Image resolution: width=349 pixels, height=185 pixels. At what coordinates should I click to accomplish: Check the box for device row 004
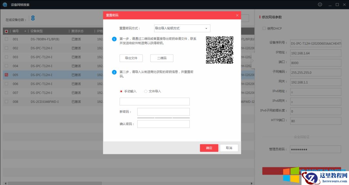click(x=6, y=66)
